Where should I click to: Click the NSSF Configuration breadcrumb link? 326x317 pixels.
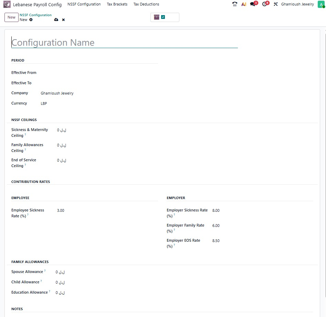click(x=35, y=15)
